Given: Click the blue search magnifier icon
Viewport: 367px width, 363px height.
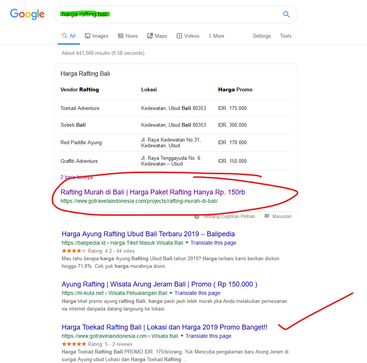Looking at the screenshot, I should click(286, 14).
